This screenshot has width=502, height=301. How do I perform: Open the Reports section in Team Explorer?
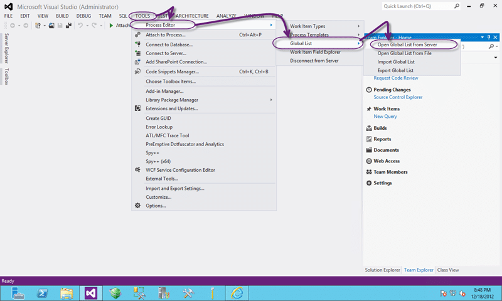379,139
